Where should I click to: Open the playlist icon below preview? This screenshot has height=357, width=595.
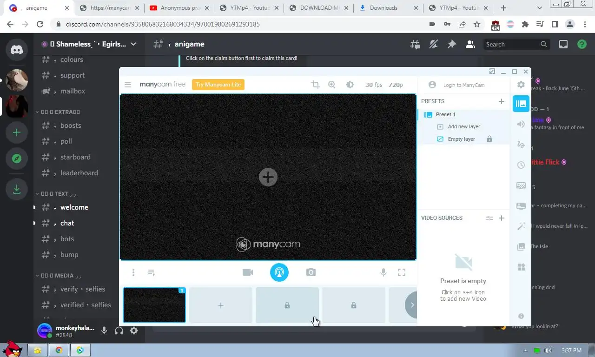(151, 272)
